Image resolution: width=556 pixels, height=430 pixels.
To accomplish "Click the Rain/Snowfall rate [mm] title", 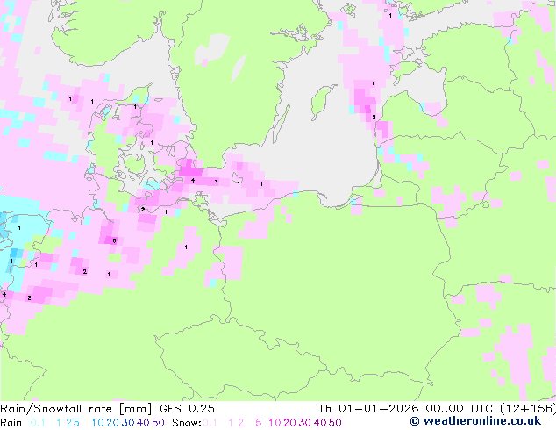I will coord(76,409).
